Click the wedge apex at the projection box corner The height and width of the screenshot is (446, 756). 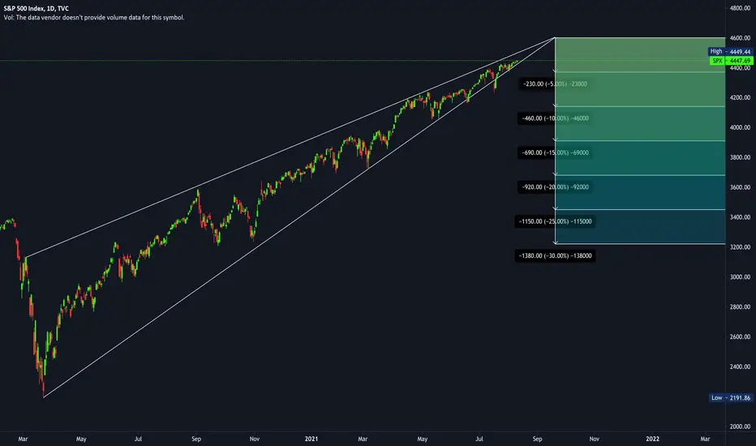tap(556, 37)
